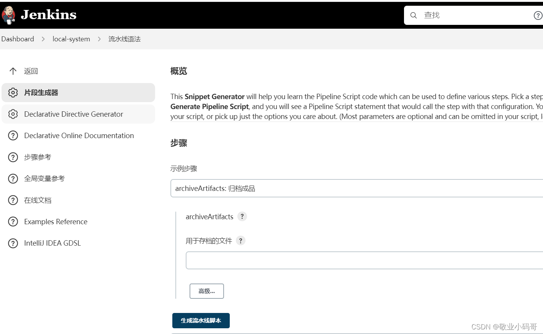This screenshot has height=334, width=543.
Task: Click the help icon beside IntelliJ IDEA GDSL
Action: point(13,243)
